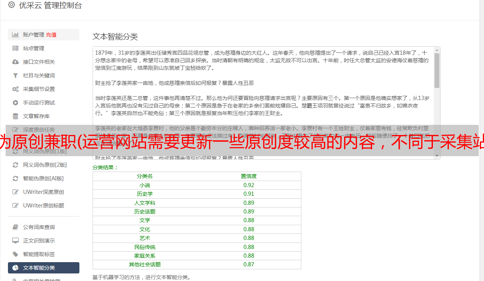Click the tag icon for 智能提取标签

pos(16,254)
